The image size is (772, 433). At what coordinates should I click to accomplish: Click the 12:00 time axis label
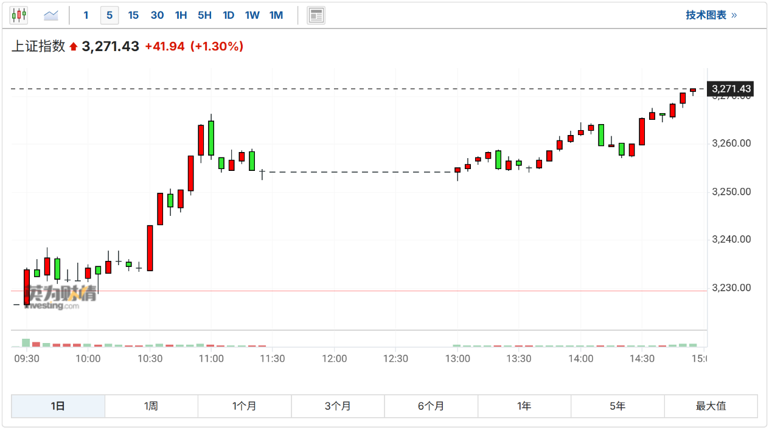335,359
